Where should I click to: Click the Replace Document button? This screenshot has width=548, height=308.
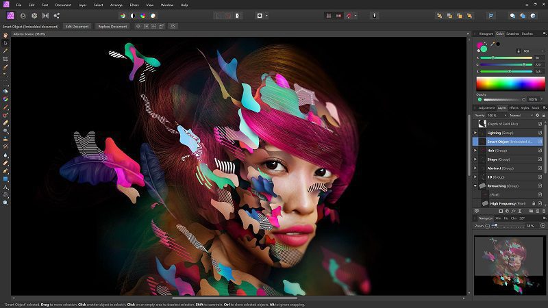(112, 26)
